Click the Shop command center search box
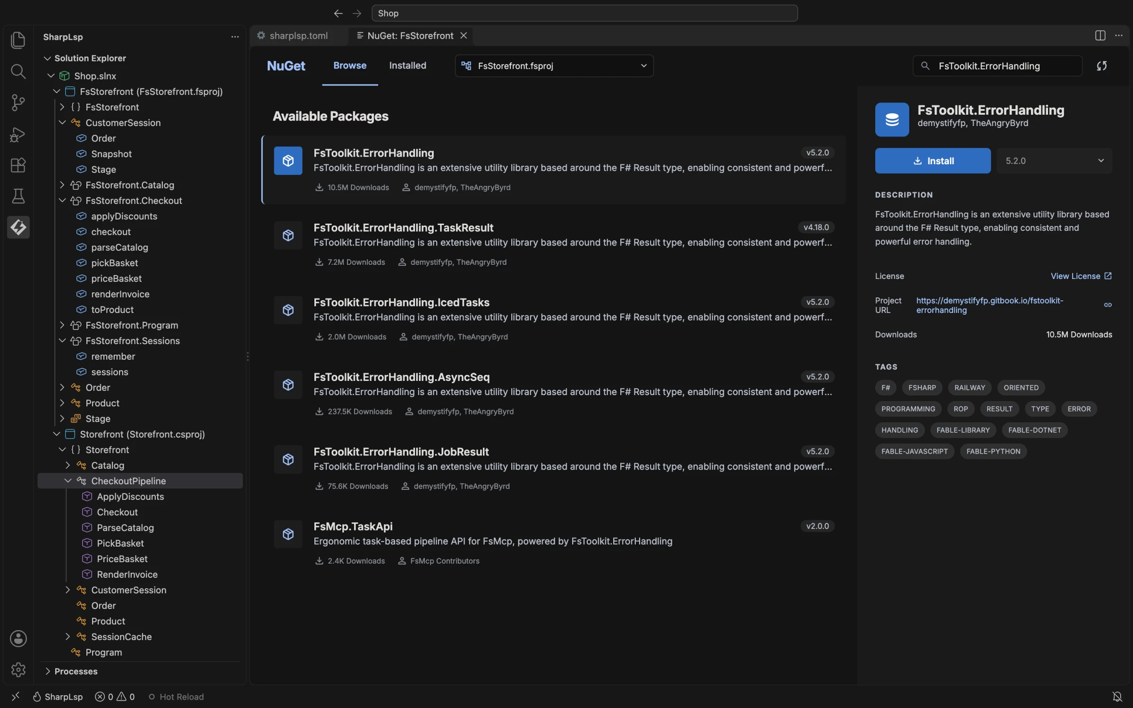The image size is (1133, 708). point(584,13)
